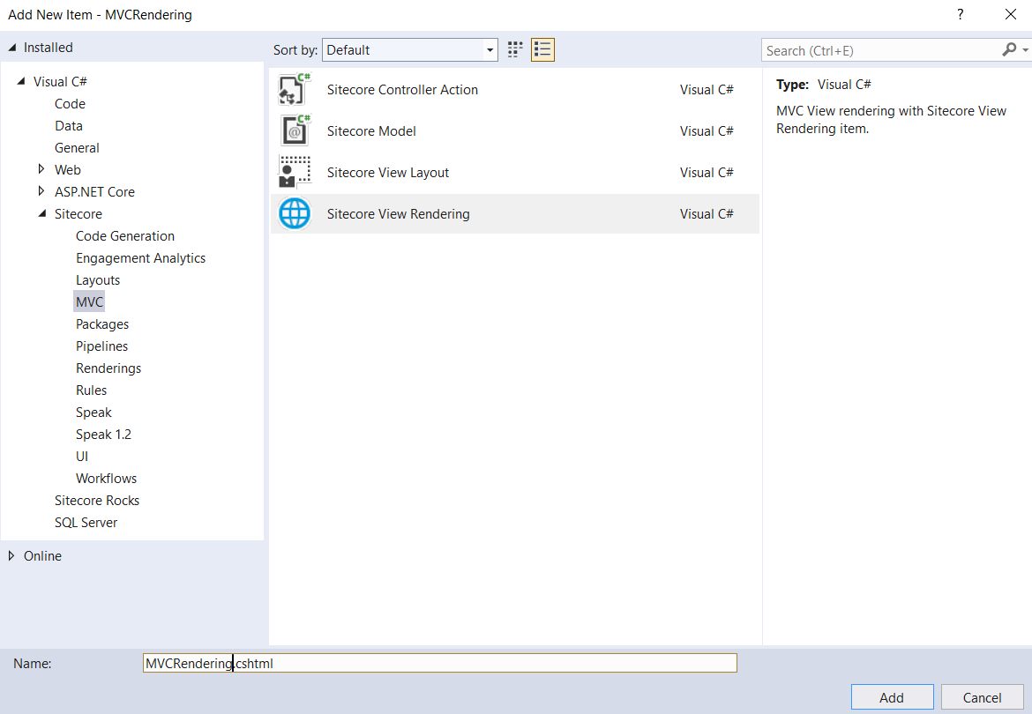Click the Name field containing MVCRendering.cshtml
The height and width of the screenshot is (714, 1032).
pos(439,663)
